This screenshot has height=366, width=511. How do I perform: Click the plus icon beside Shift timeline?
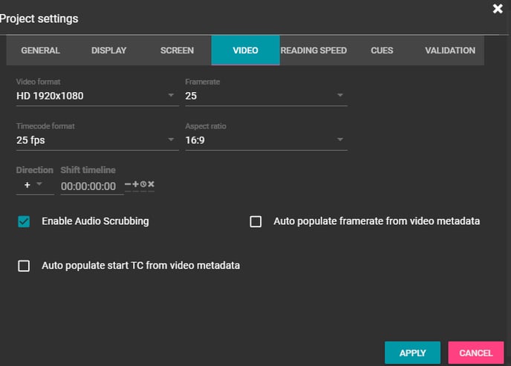pyautogui.click(x=135, y=184)
